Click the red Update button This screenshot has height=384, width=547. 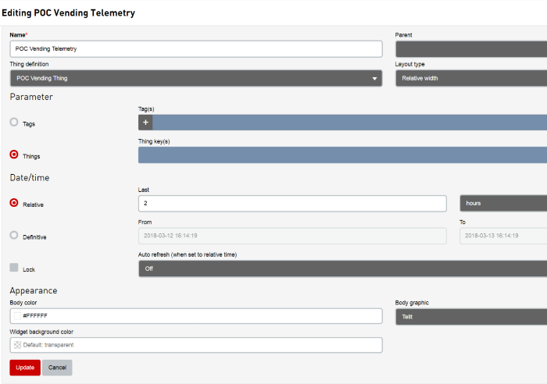click(x=25, y=368)
